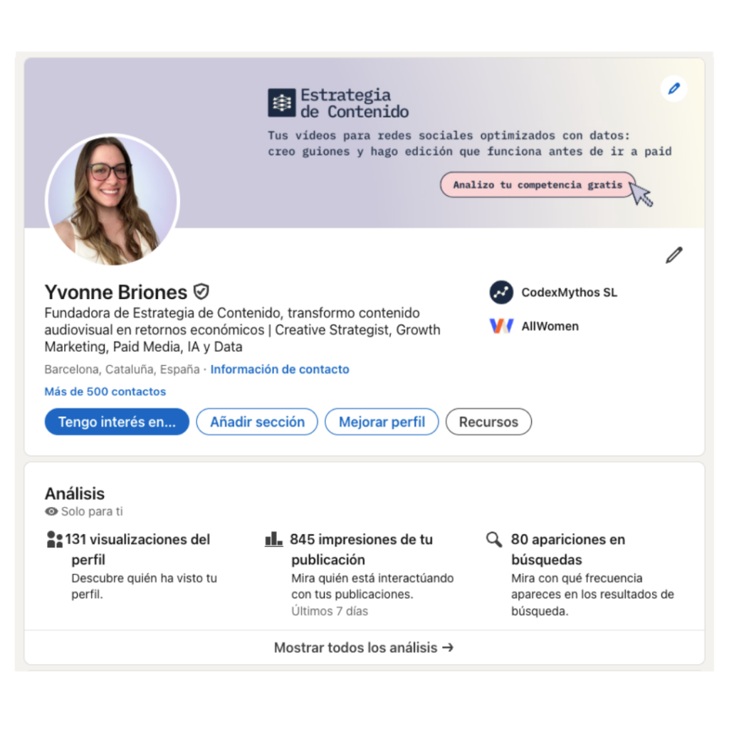Open Yvonne Briones profile photo
Screen dimensions: 729x729
point(112,200)
